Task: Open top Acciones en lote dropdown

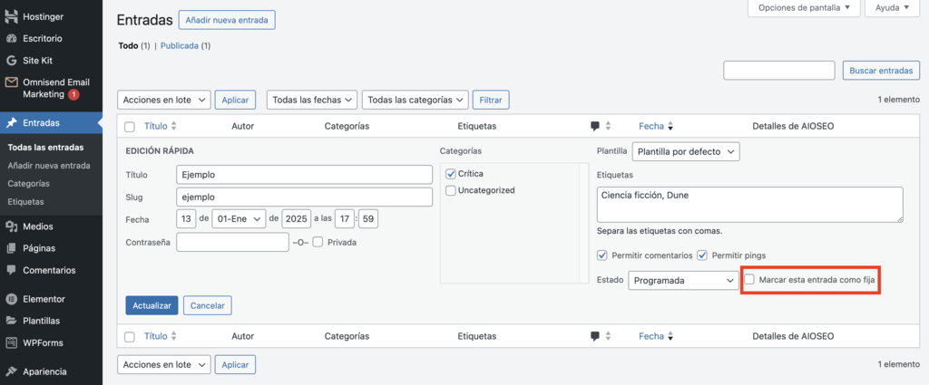Action: pyautogui.click(x=165, y=100)
